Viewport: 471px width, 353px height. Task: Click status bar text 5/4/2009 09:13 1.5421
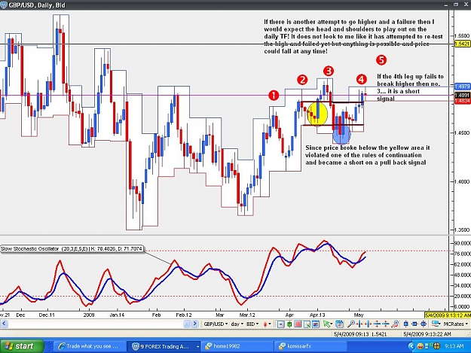(360, 333)
